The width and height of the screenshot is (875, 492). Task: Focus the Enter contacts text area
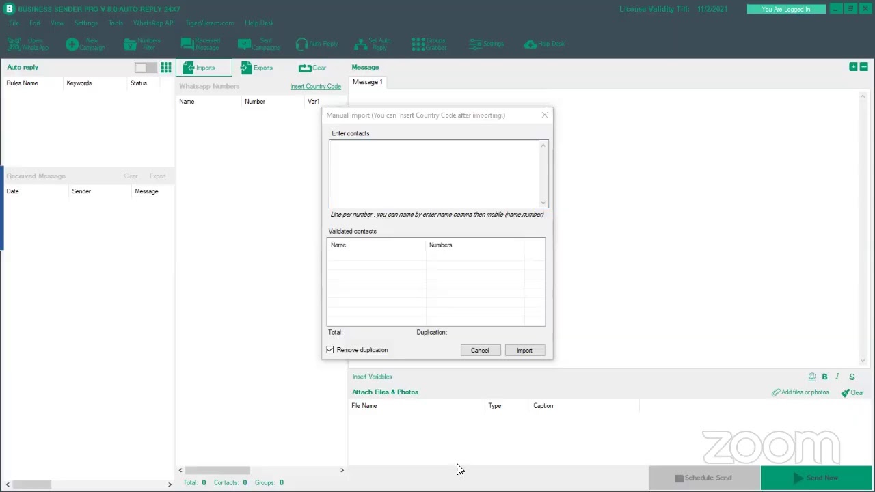[438, 174]
